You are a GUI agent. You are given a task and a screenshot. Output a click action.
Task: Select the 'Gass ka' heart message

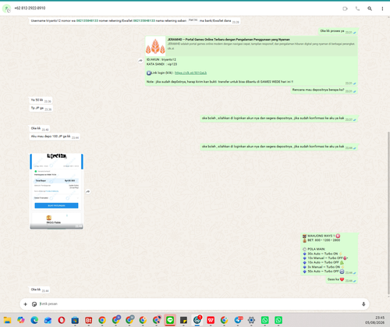pyautogui.click(x=342, y=279)
